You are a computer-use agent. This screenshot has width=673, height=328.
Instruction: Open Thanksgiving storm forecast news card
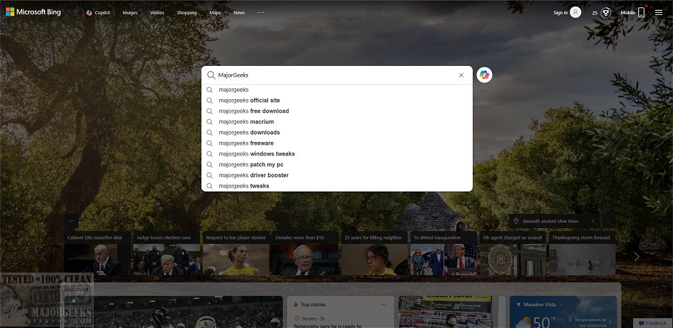(582, 253)
